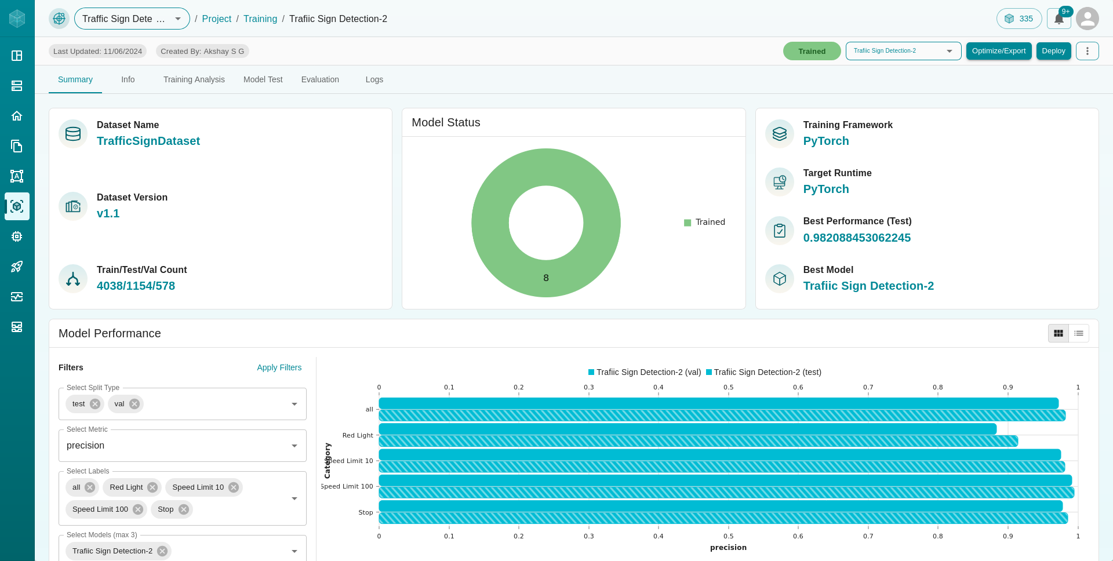This screenshot has width=1113, height=561.
Task: Expand the Select Labels dropdown arrow
Action: pos(294,498)
